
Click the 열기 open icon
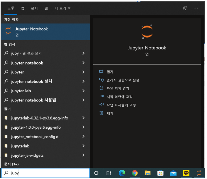pos(101,72)
